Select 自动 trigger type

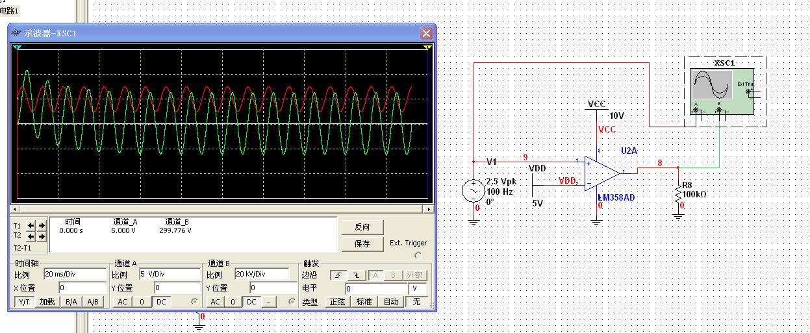(391, 302)
